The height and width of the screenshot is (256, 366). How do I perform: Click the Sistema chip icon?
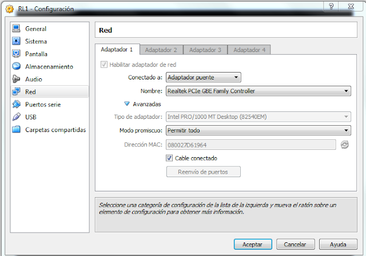[x=16, y=41]
